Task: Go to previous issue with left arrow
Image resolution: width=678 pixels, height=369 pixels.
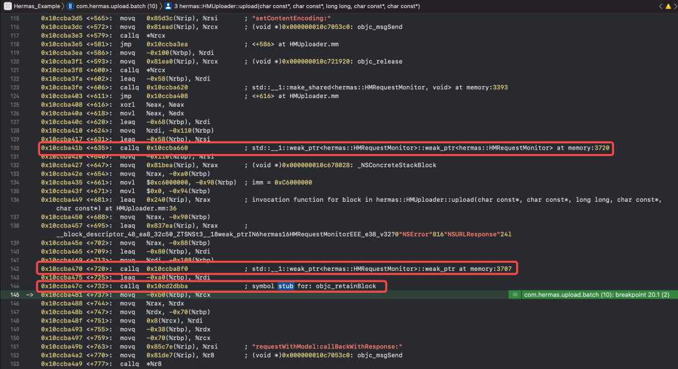Action: (659, 6)
